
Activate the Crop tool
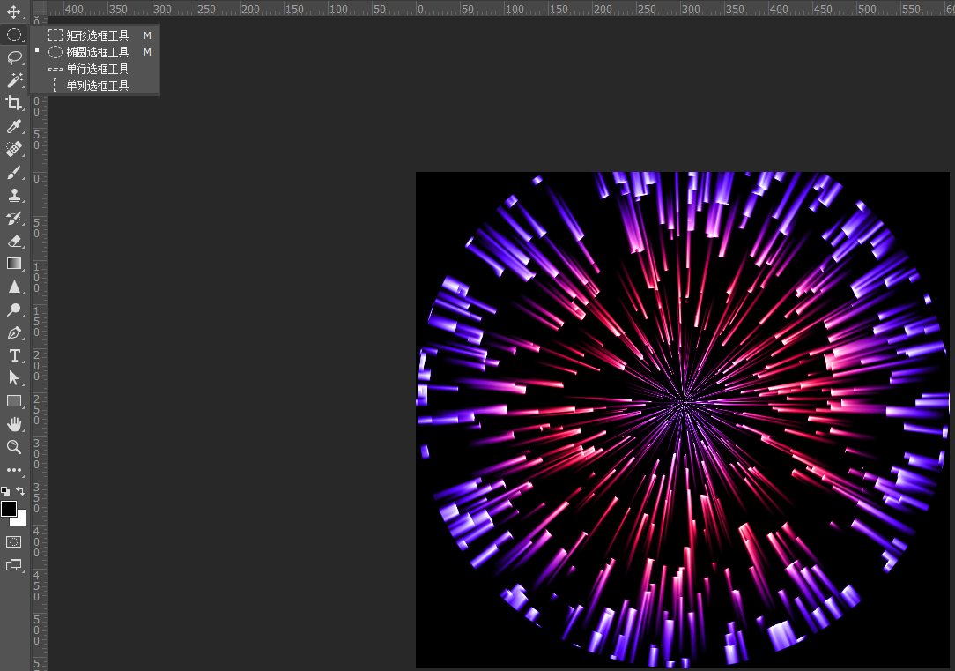click(x=14, y=103)
